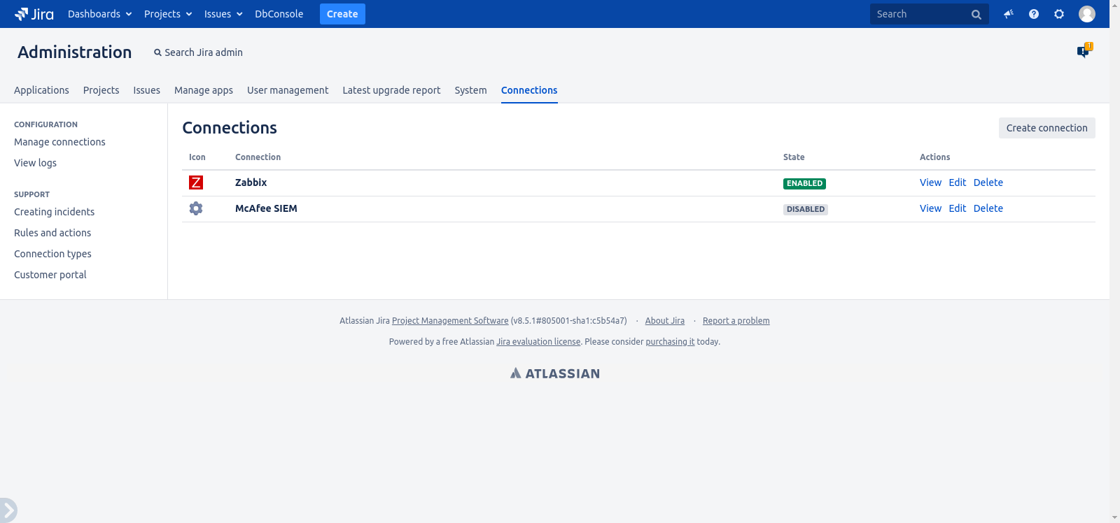Open Creating incidents support page

pyautogui.click(x=54, y=212)
